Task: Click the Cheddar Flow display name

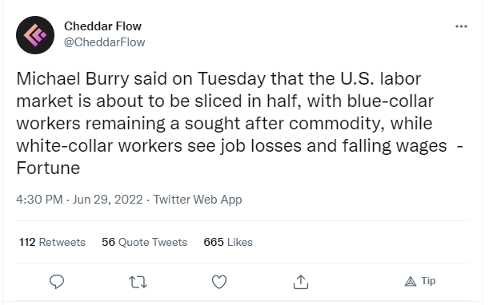Action: pyautogui.click(x=102, y=26)
